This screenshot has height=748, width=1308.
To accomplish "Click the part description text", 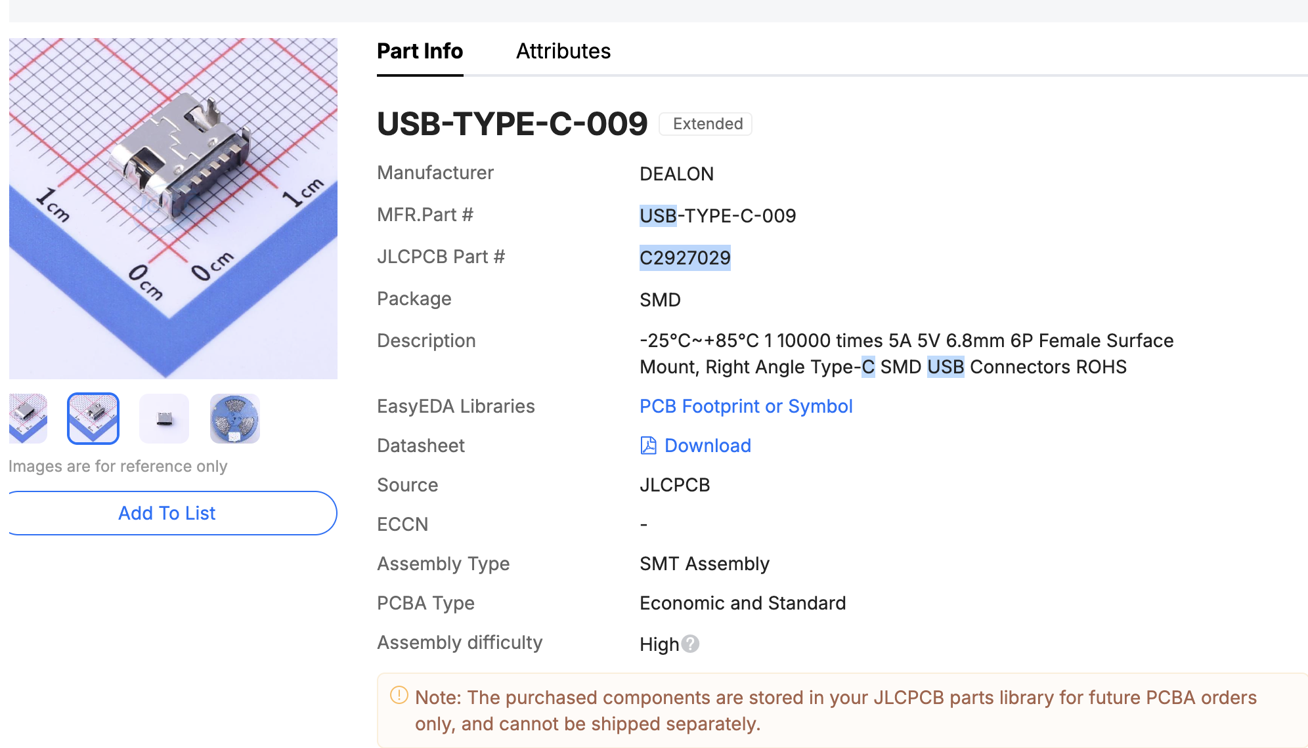I will pyautogui.click(x=906, y=354).
